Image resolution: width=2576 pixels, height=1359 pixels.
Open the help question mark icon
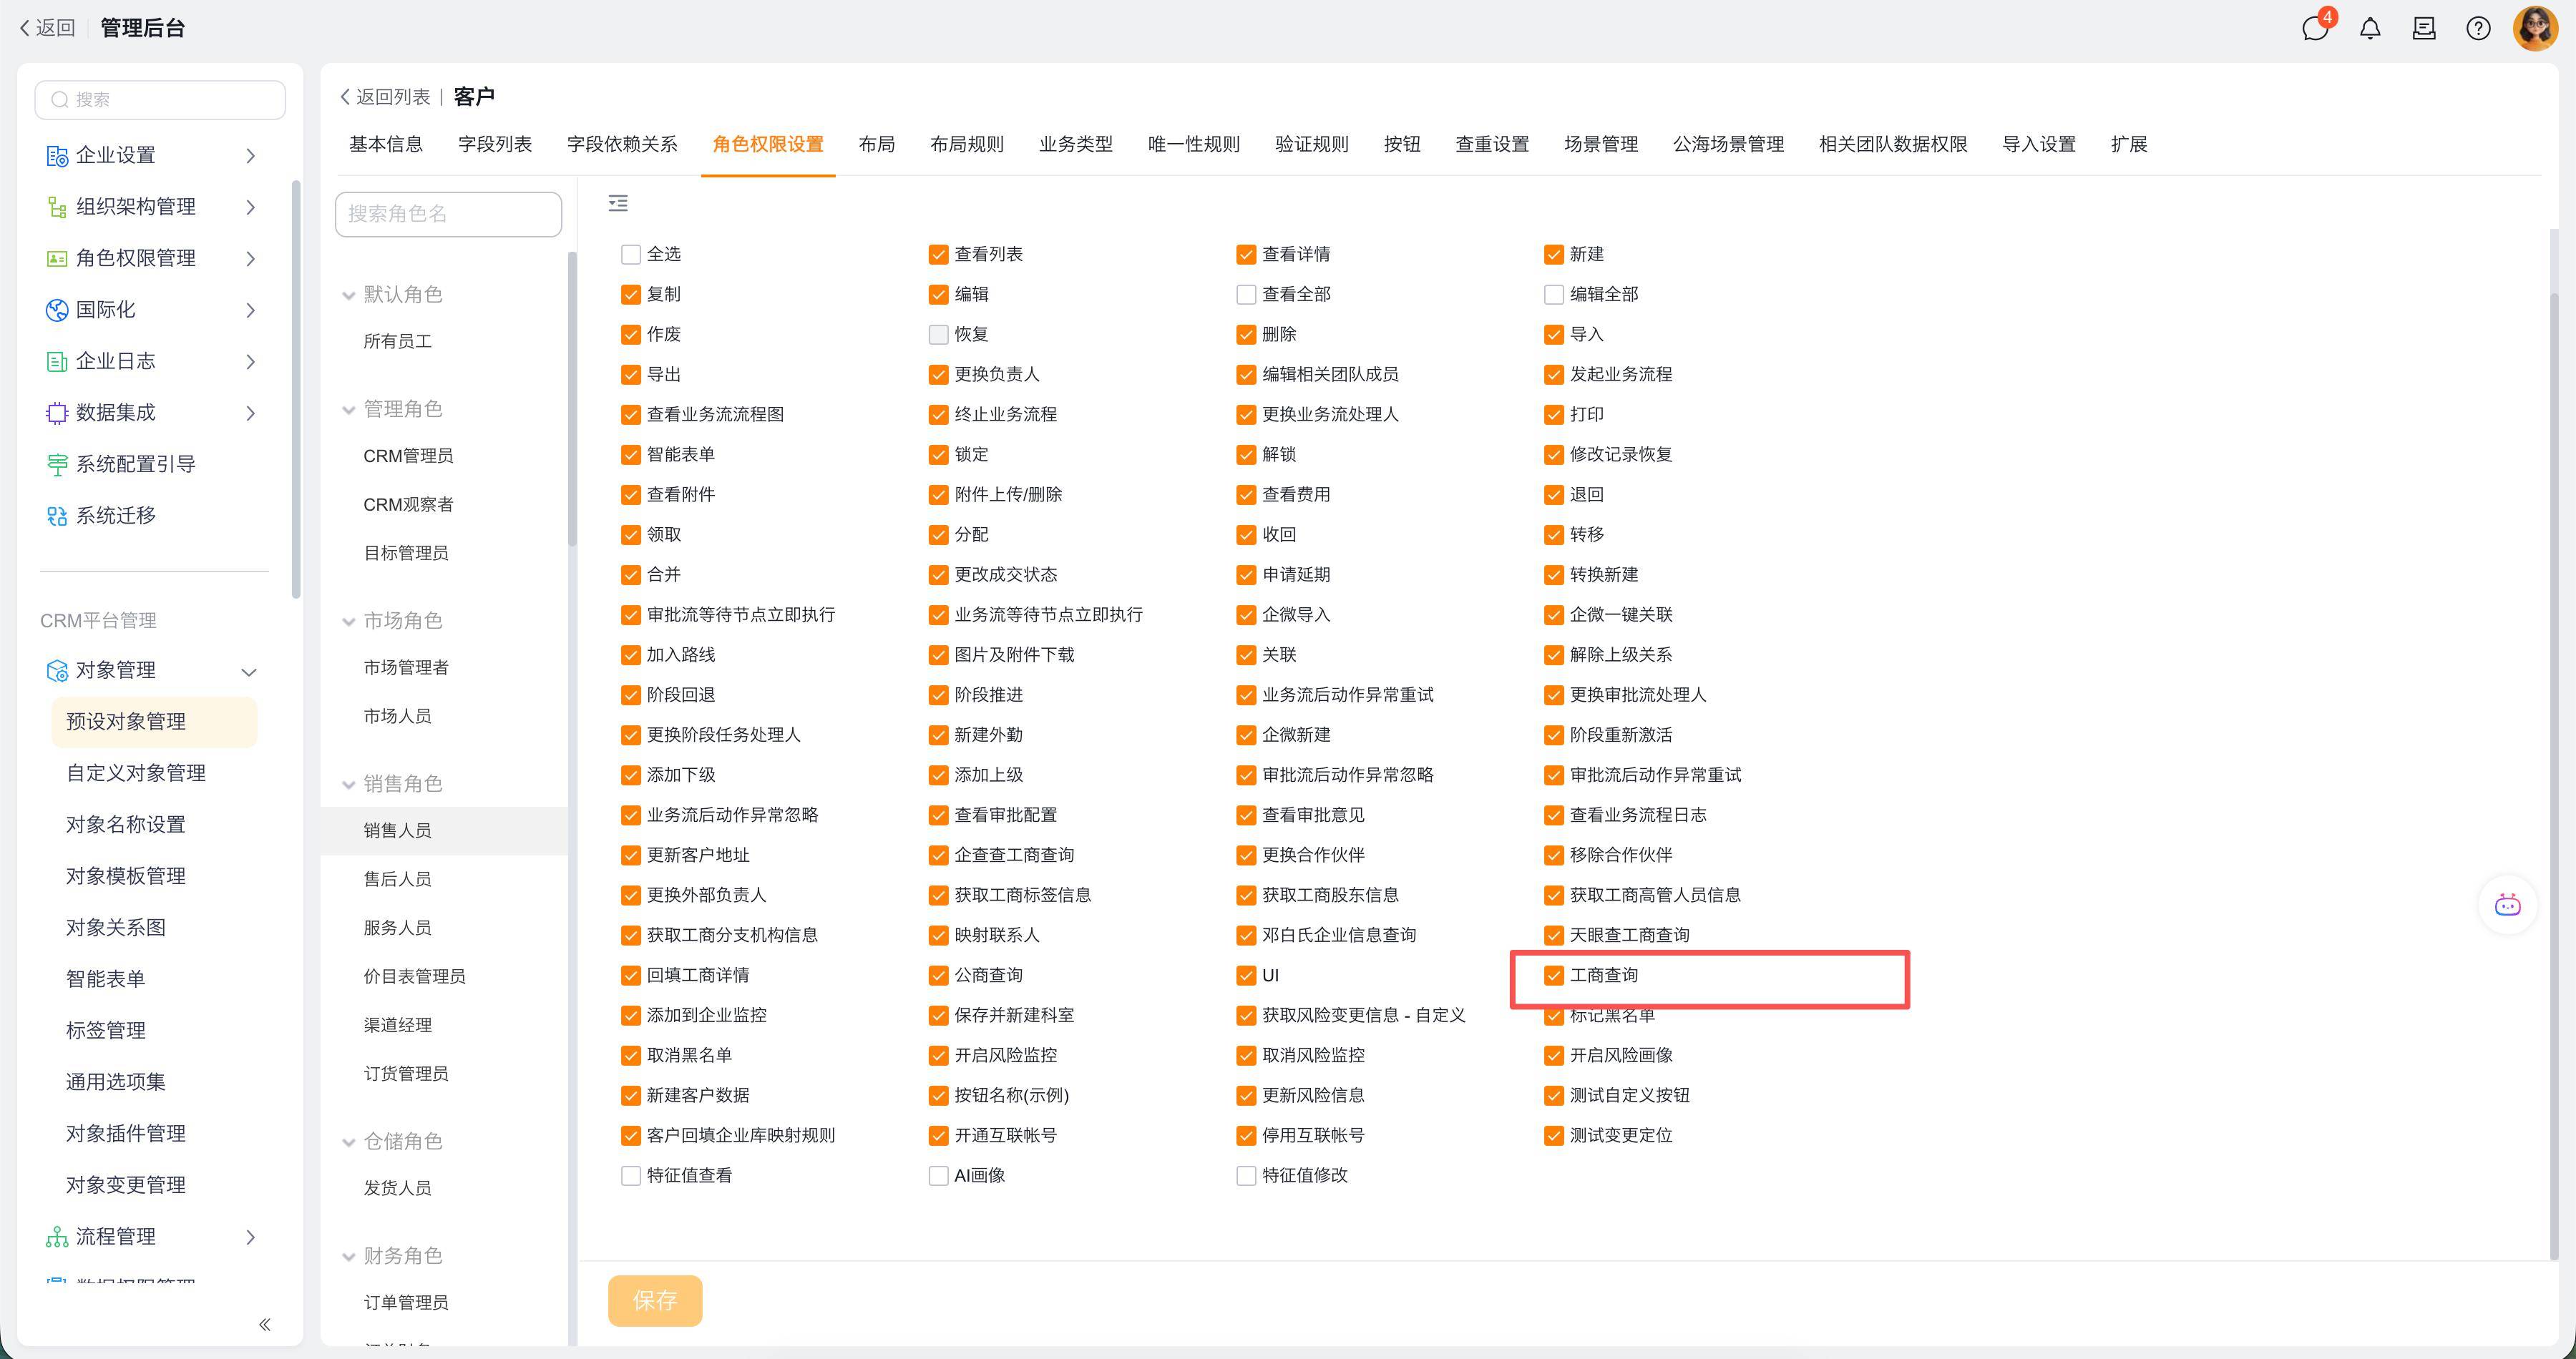2478,28
